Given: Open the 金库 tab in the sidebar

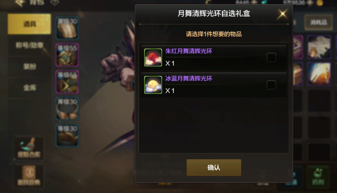Looking at the screenshot, I should tap(30, 88).
